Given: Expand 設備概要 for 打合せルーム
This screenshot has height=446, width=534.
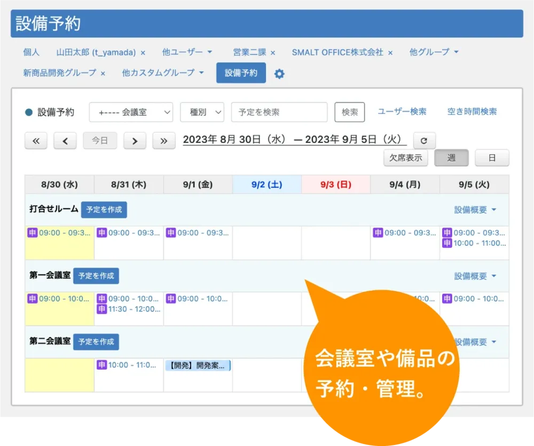Looking at the screenshot, I should pyautogui.click(x=475, y=210).
